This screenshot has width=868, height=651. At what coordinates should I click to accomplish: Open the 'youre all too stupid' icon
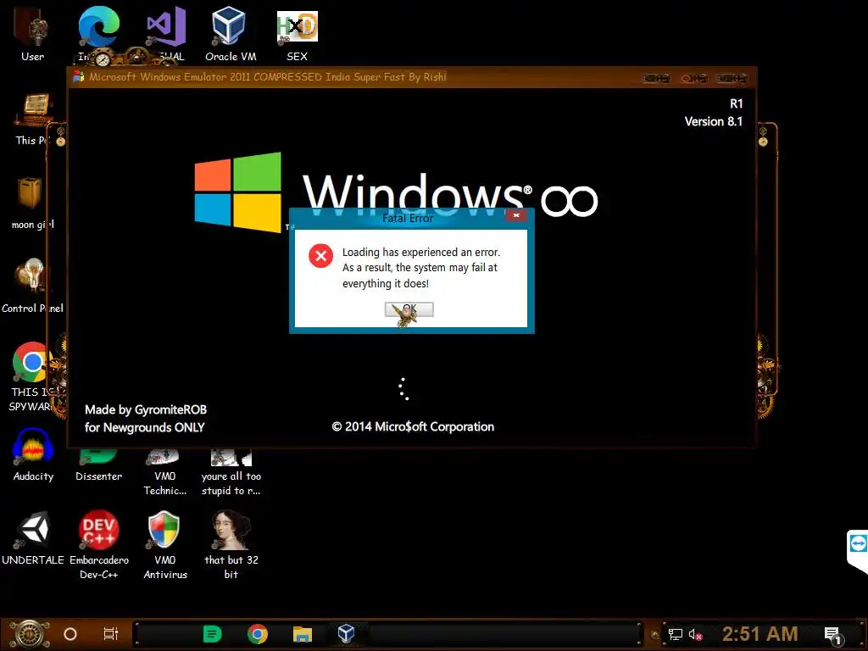[x=231, y=473]
